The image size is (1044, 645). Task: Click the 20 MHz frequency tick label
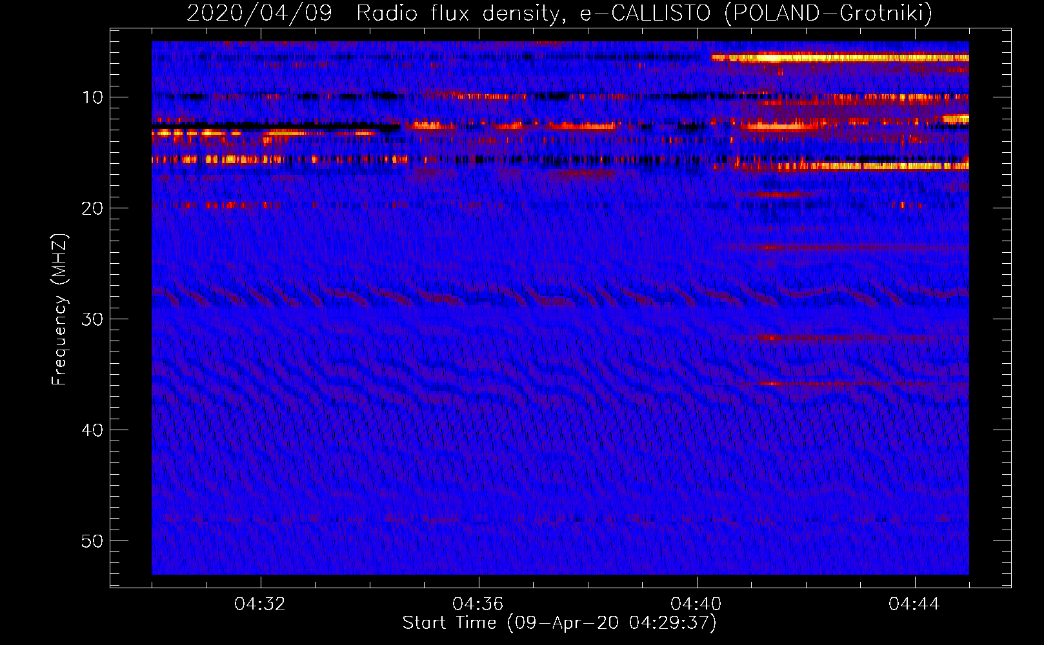[x=93, y=208]
